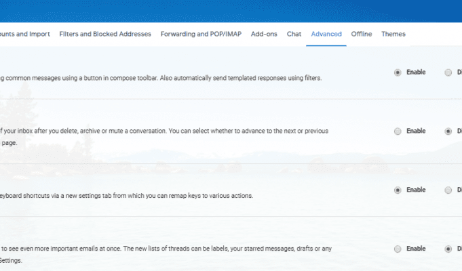This screenshot has width=462, height=271.
Task: Click Enable text label in important emails row
Action: [416, 249]
